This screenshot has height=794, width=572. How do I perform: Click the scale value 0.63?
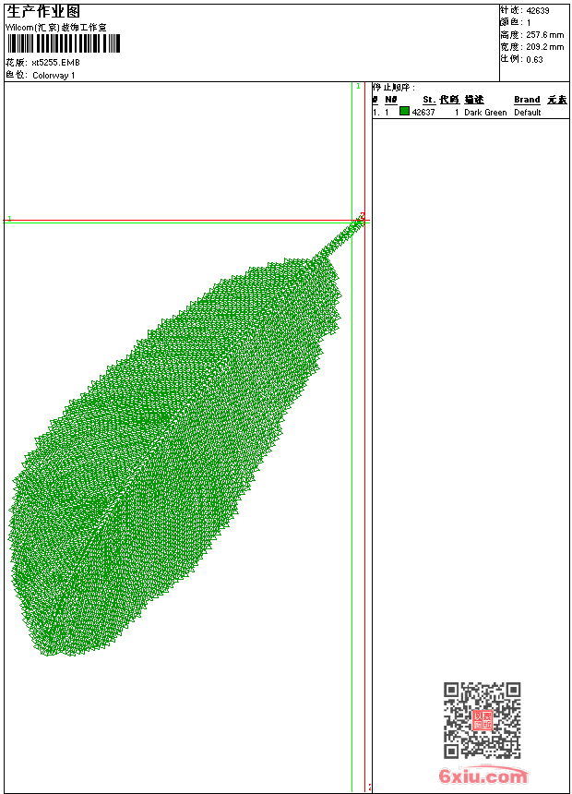[534, 59]
